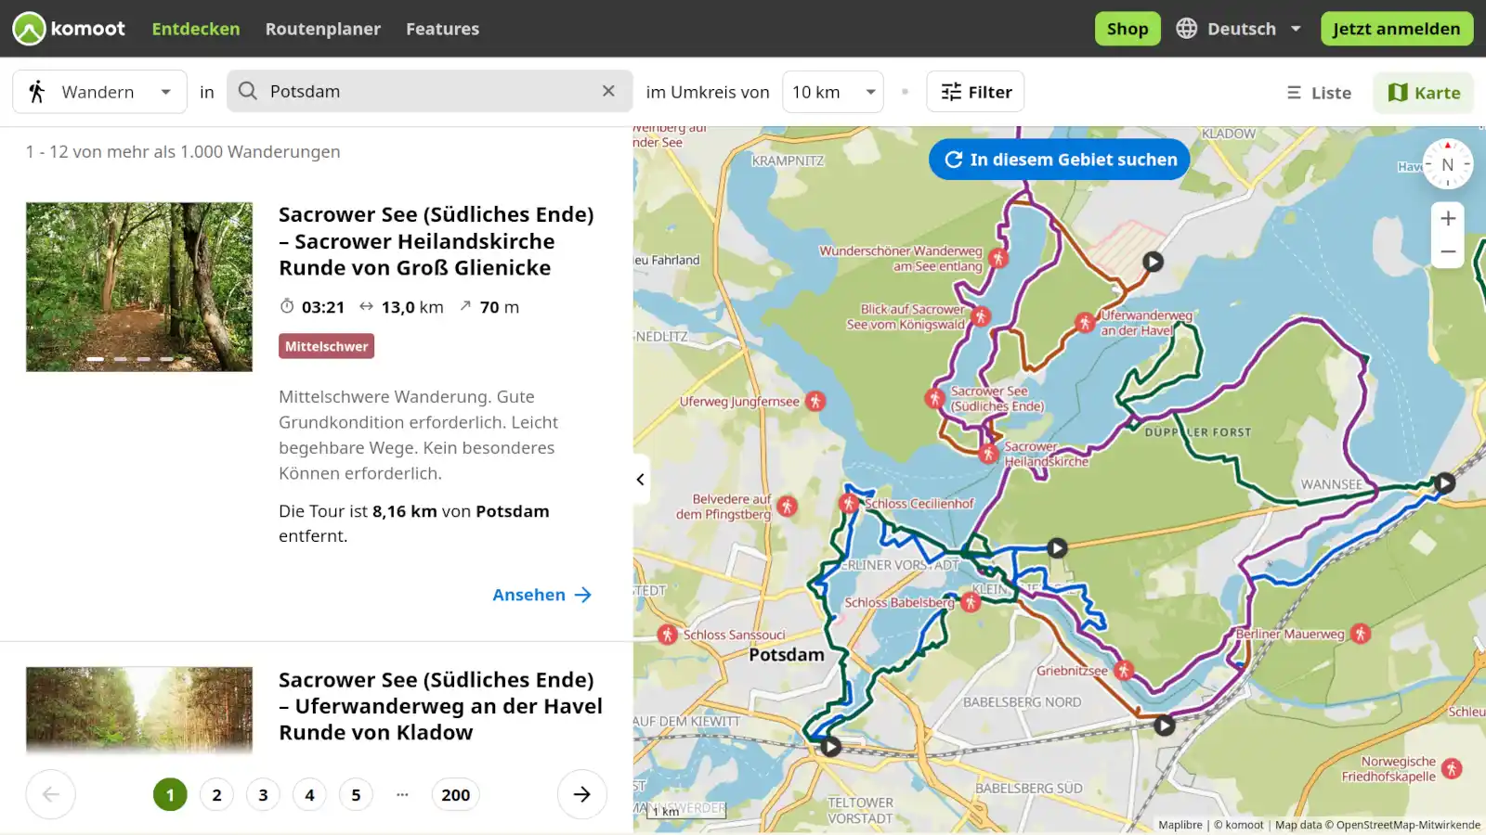The image size is (1486, 835).
Task: Clear the Potsdam search text
Action: (x=608, y=91)
